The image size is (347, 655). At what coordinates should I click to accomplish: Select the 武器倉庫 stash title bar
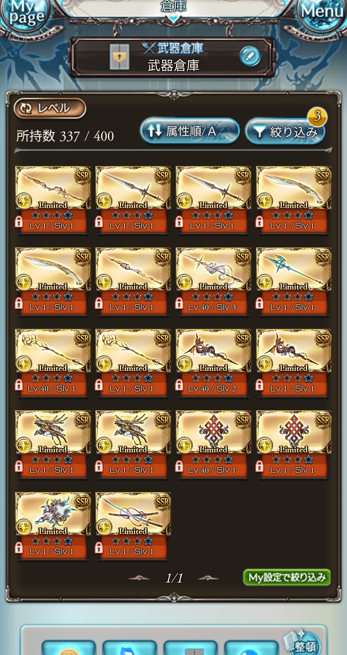point(173,57)
